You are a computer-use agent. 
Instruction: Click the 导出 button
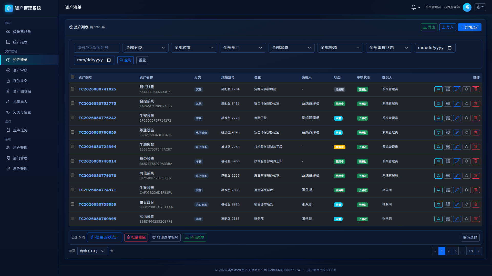(x=429, y=27)
